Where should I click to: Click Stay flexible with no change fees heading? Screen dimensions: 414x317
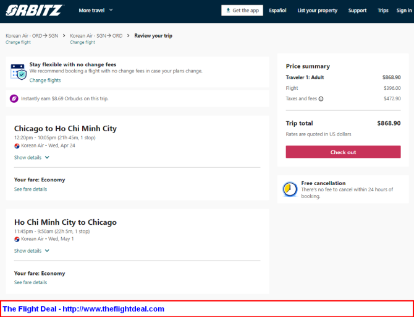point(73,64)
